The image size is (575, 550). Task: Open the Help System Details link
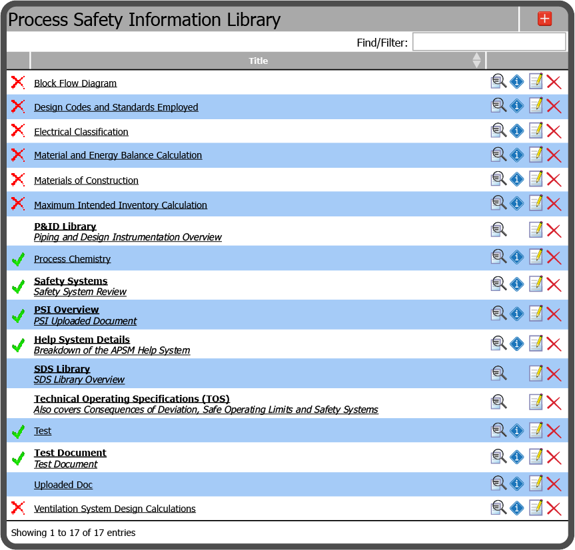[x=82, y=340]
